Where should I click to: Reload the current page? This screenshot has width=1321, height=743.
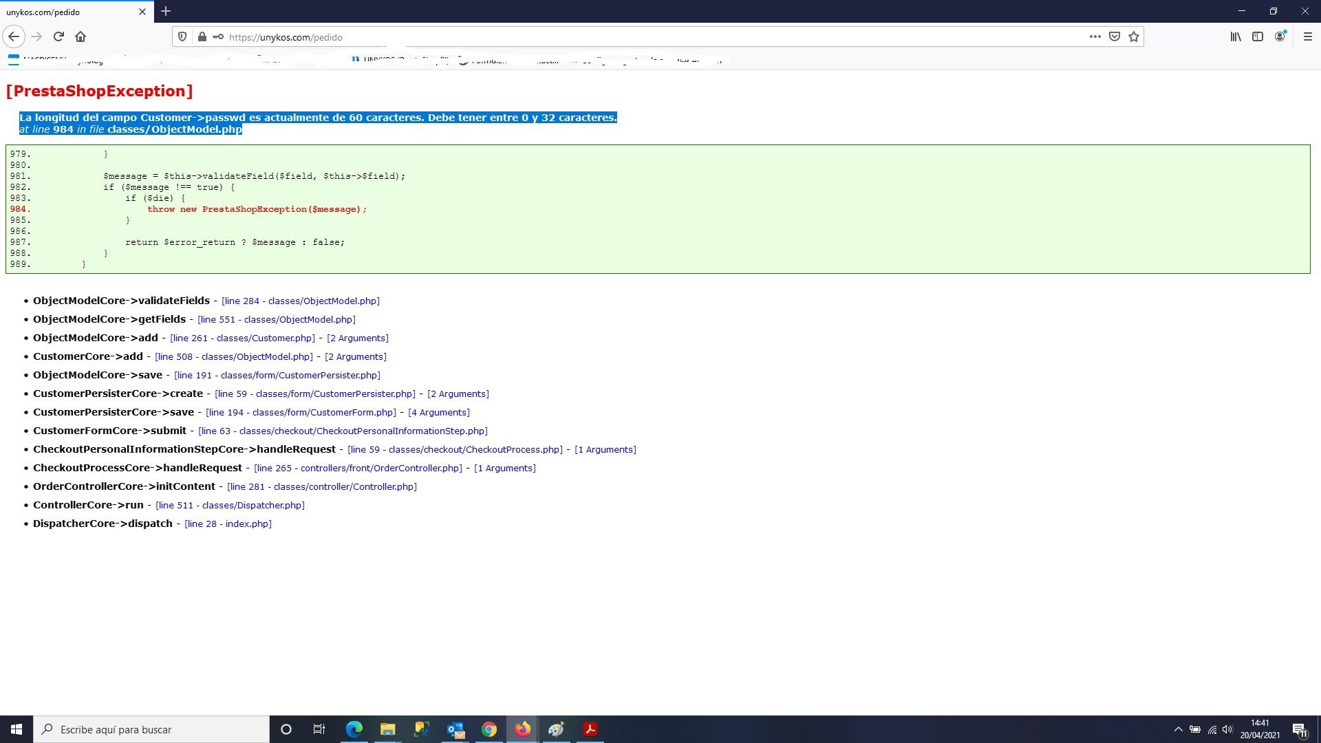pos(58,36)
